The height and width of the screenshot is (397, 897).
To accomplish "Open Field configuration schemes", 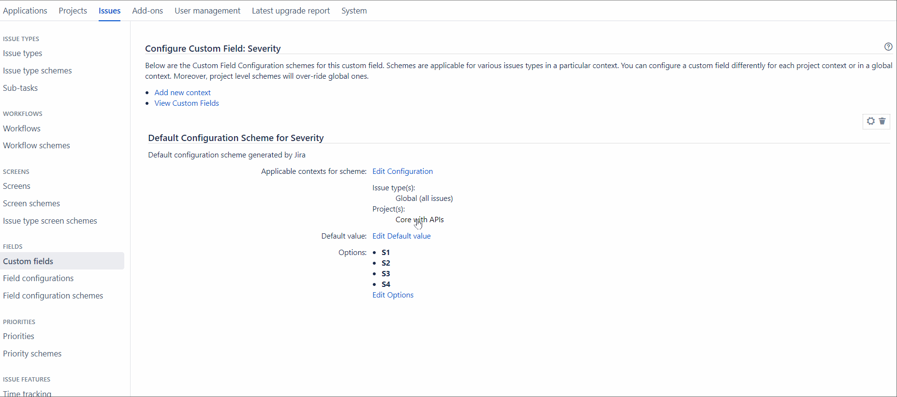I will tap(53, 295).
